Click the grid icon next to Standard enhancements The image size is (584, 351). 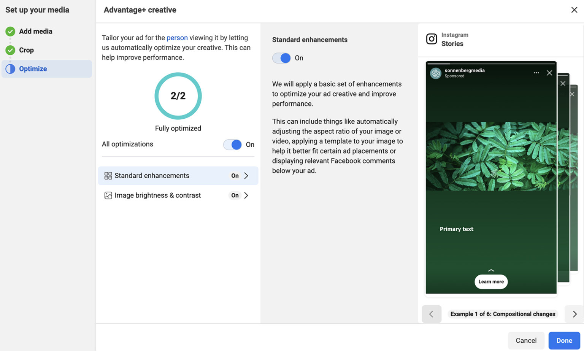(x=108, y=175)
